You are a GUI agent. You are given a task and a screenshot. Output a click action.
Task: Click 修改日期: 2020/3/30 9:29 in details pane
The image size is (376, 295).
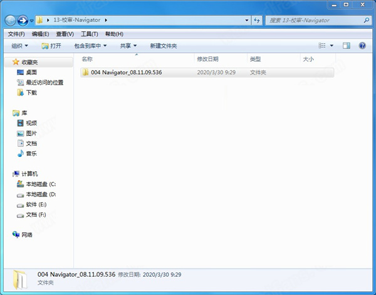pos(150,274)
